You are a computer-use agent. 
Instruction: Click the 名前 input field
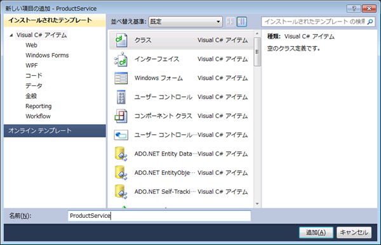159,216
